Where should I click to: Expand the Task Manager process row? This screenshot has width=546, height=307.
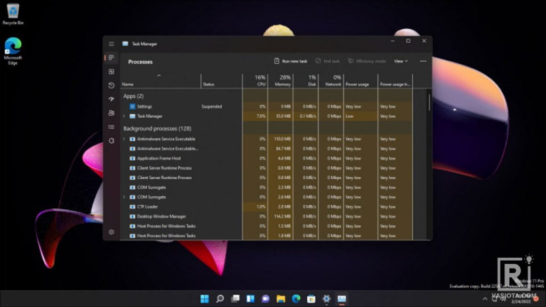(x=124, y=116)
